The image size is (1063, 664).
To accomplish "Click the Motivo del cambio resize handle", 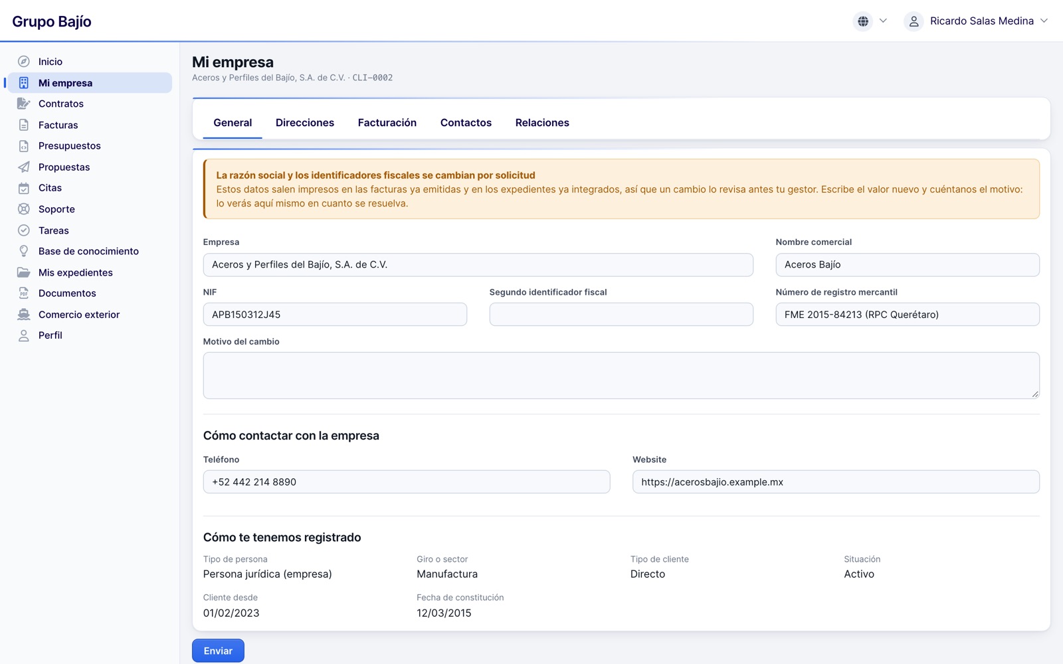I will click(x=1035, y=394).
